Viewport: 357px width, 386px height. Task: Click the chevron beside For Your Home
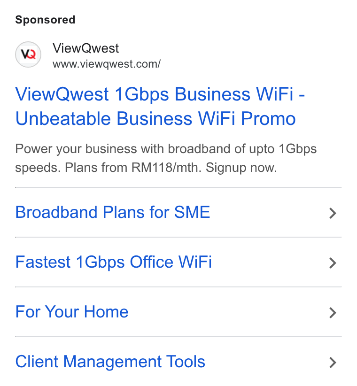pyautogui.click(x=333, y=313)
